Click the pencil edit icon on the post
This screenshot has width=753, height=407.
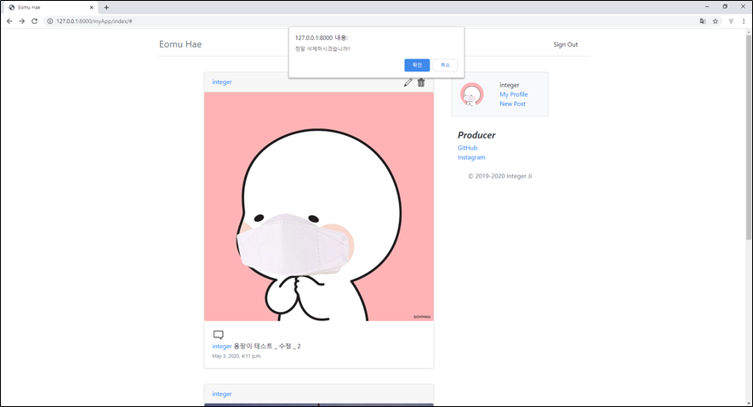[408, 82]
